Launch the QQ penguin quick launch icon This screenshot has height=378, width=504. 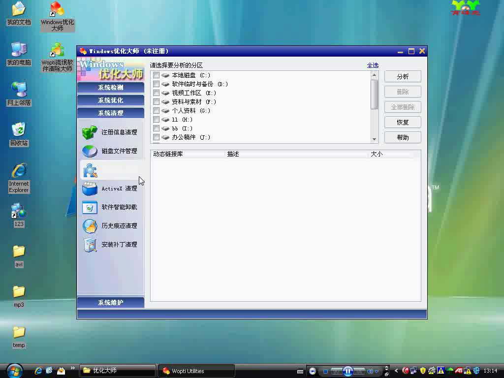tap(61, 371)
